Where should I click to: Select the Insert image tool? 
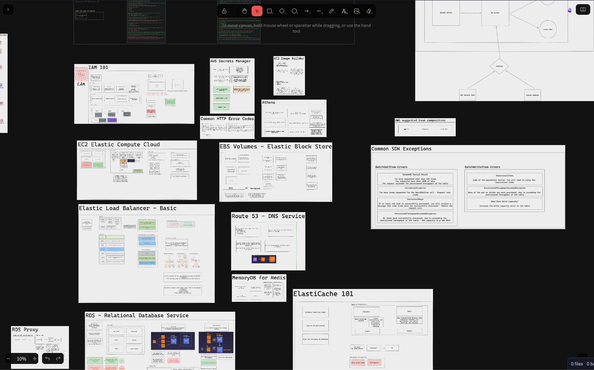[356, 11]
